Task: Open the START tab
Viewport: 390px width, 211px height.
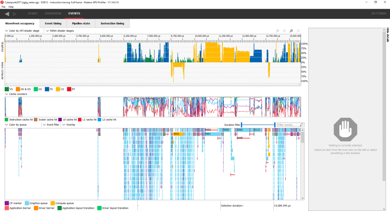Action: pyautogui.click(x=32, y=13)
